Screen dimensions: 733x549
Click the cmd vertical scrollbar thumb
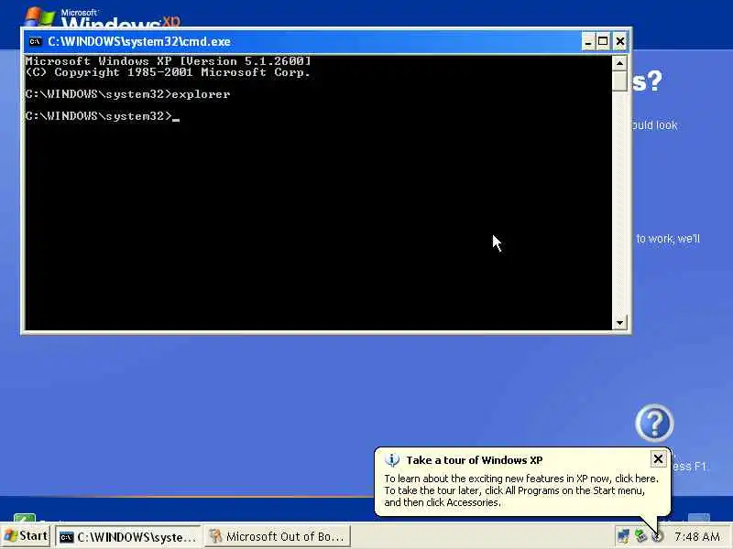[x=620, y=81]
